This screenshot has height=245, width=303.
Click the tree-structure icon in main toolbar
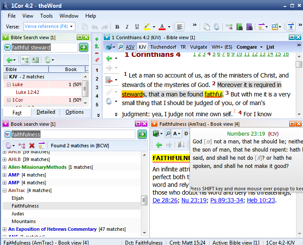(x=229, y=27)
